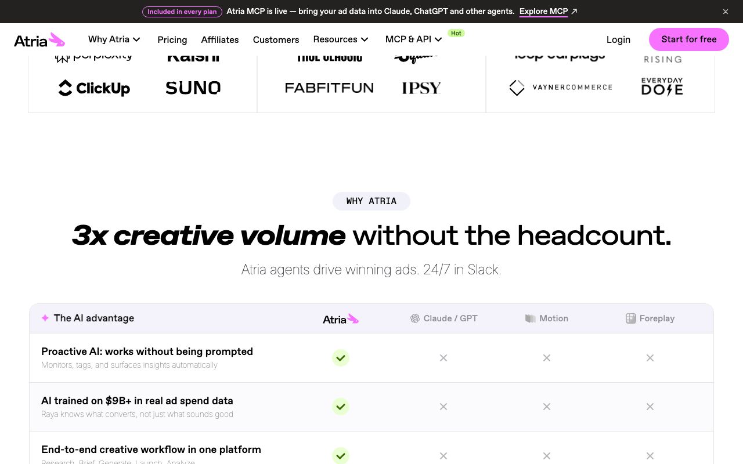Screen dimensions: 743x464
Task: Click the Atria logo in comparison header
Action: [341, 318]
